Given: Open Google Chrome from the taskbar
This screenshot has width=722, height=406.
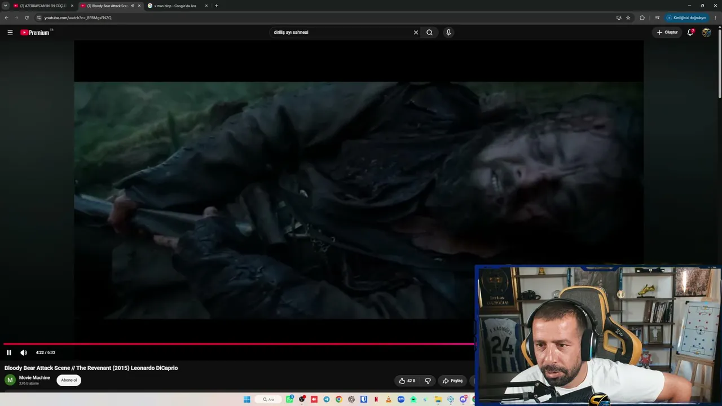Looking at the screenshot, I should 339,399.
